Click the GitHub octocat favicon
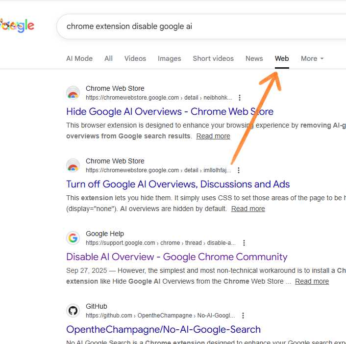This screenshot has width=346, height=344. (73, 311)
